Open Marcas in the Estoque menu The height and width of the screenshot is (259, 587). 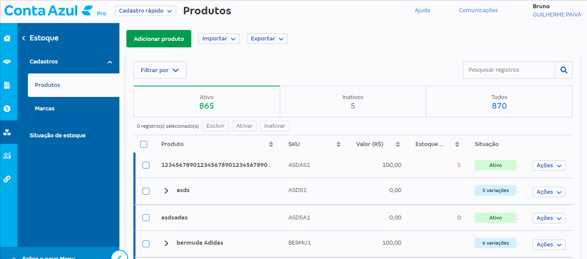tap(44, 109)
